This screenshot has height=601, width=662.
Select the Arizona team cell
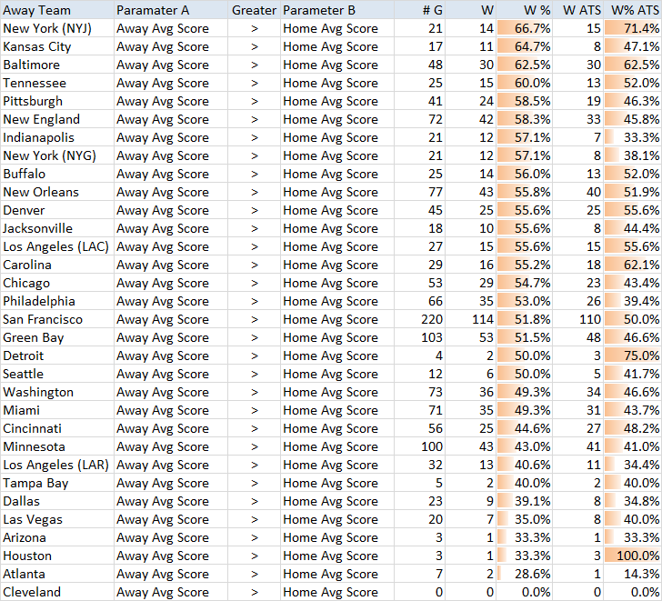coord(57,536)
